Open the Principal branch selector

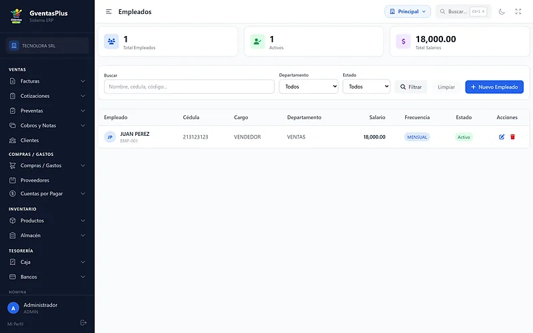pos(408,11)
